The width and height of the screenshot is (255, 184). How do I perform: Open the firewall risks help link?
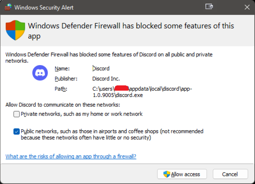coord(71,156)
